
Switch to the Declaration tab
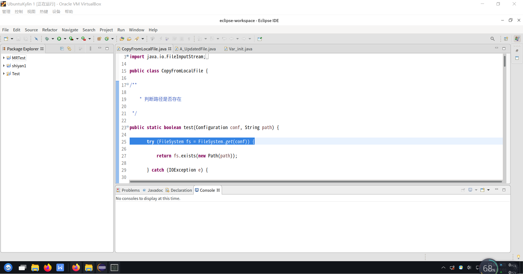tap(179, 190)
